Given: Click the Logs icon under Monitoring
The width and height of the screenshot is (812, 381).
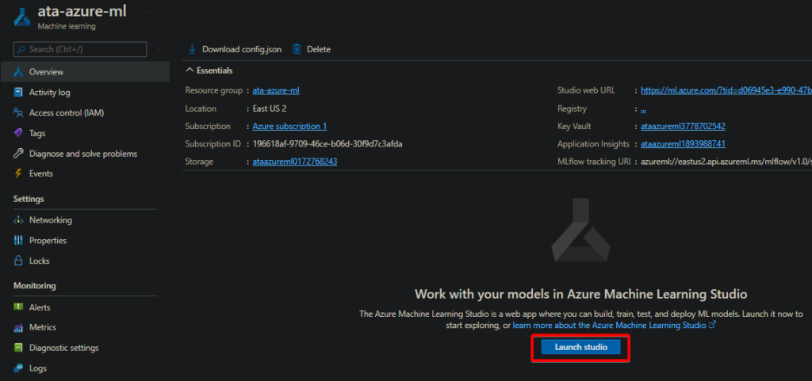Looking at the screenshot, I should [19, 368].
